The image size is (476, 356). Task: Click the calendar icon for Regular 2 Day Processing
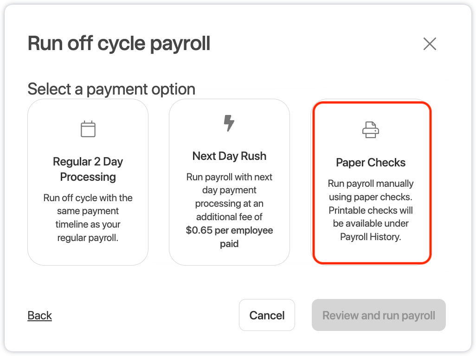(x=88, y=129)
